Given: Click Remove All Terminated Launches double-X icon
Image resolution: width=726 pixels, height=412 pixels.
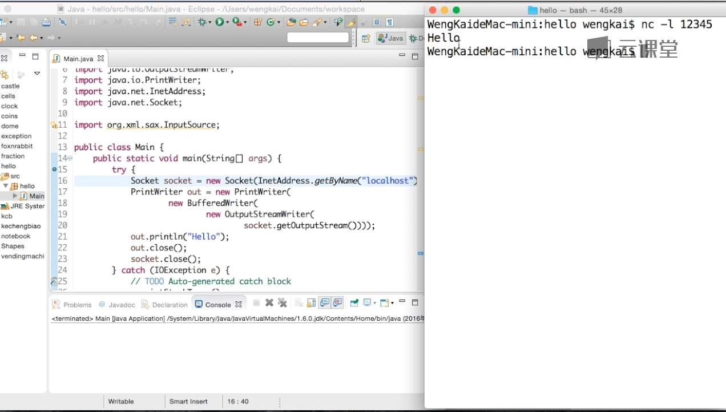Looking at the screenshot, I should point(282,303).
